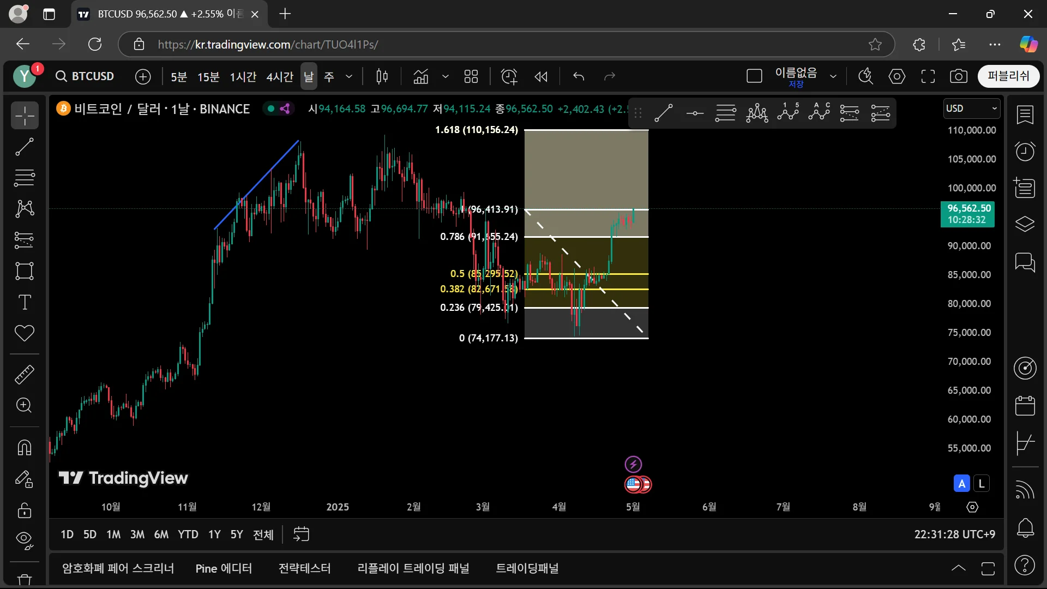The width and height of the screenshot is (1047, 589).
Task: Open the indicators menu in top toolbar
Action: coord(421,77)
